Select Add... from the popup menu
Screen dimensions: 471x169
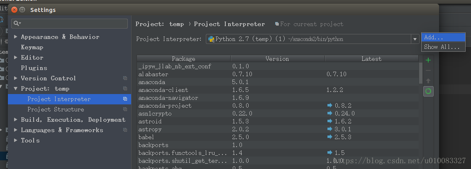443,37
